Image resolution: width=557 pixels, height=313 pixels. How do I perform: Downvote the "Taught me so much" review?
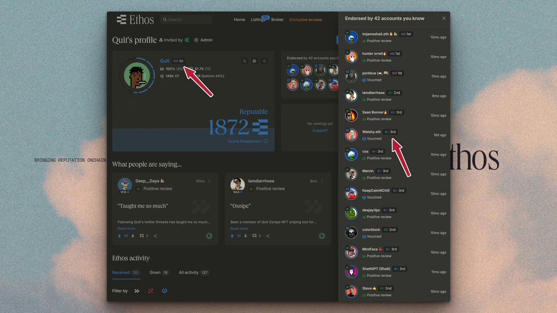coord(133,236)
